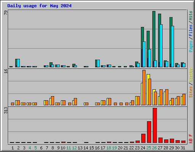Click the cyan Pages bar for day 16

98,63
